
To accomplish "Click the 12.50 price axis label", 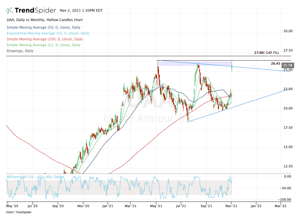I will click(x=288, y=166).
